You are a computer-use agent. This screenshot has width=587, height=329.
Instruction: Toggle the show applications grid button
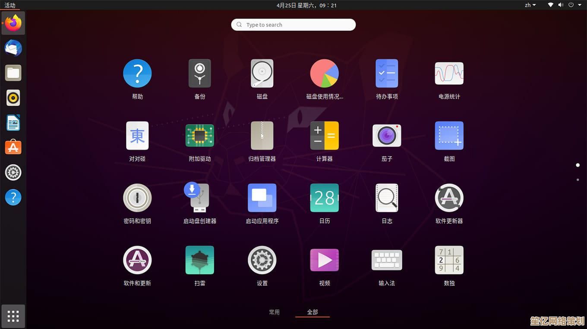coord(13,316)
